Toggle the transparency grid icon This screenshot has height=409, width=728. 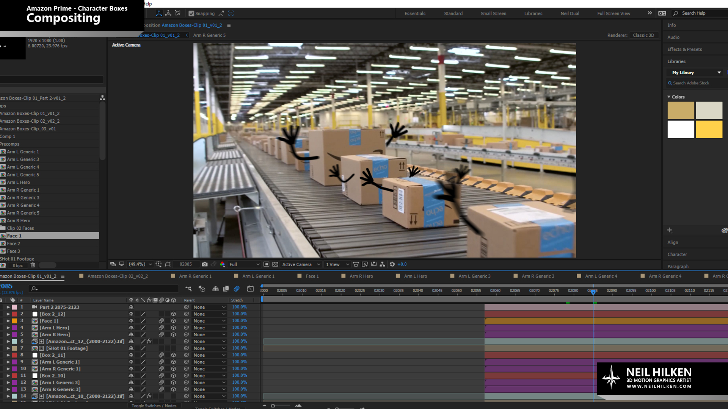[275, 264]
